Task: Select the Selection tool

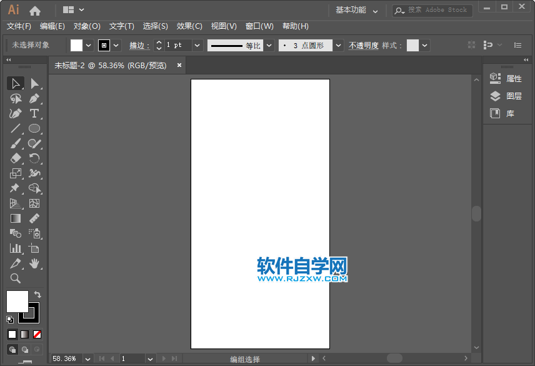Action: tap(16, 83)
